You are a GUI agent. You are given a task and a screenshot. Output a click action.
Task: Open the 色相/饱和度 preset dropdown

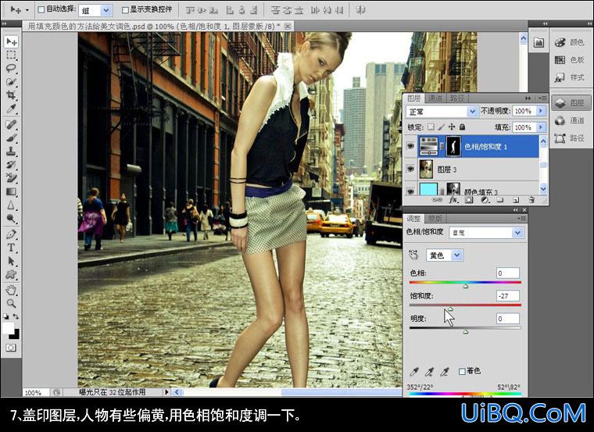click(x=486, y=233)
